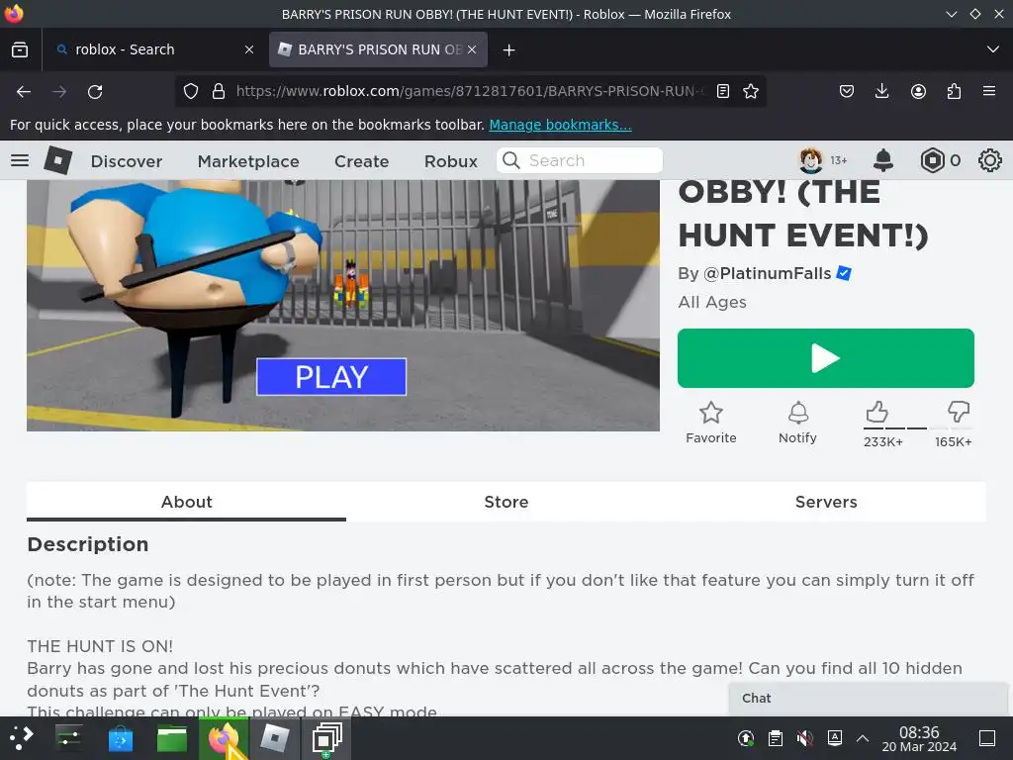Close the BARRY'S PRISON RUN tab
The height and width of the screenshot is (760, 1013).
[x=472, y=49]
